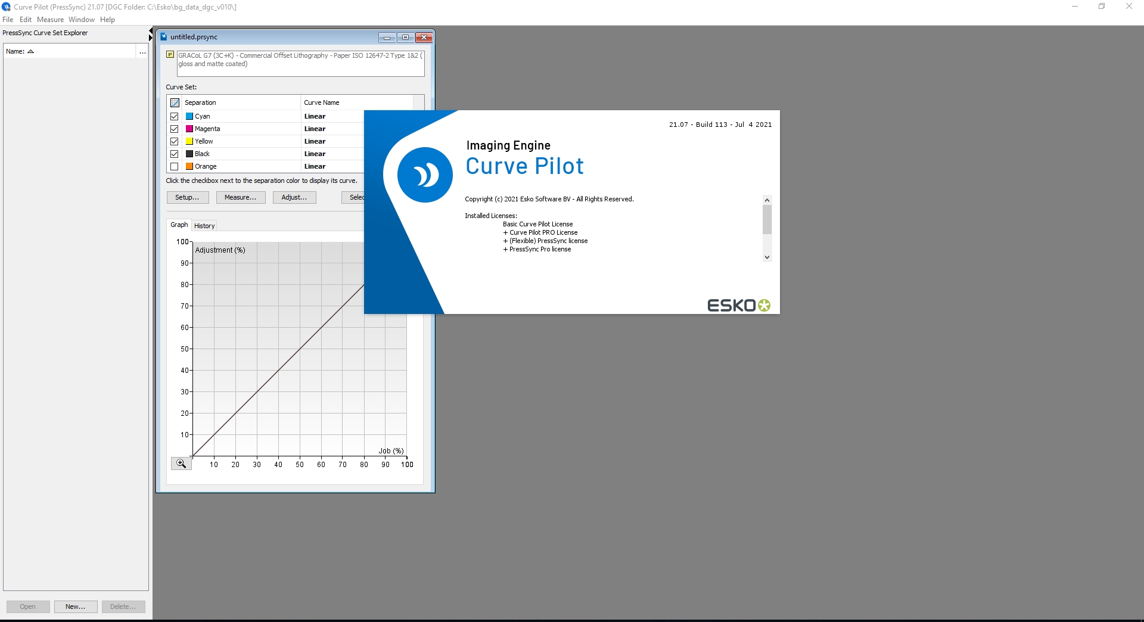Click the Curve Pilot app icon in title bar
The image size is (1144, 622).
tap(6, 7)
